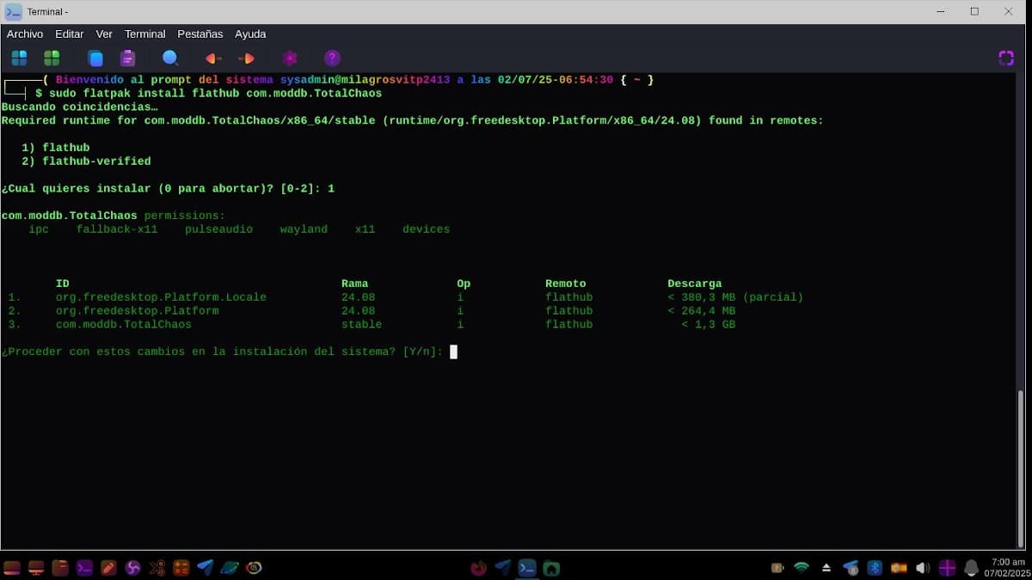Image resolution: width=1032 pixels, height=580 pixels.
Task: Click the '2) flathub-verified' option text
Action: pyautogui.click(x=86, y=162)
